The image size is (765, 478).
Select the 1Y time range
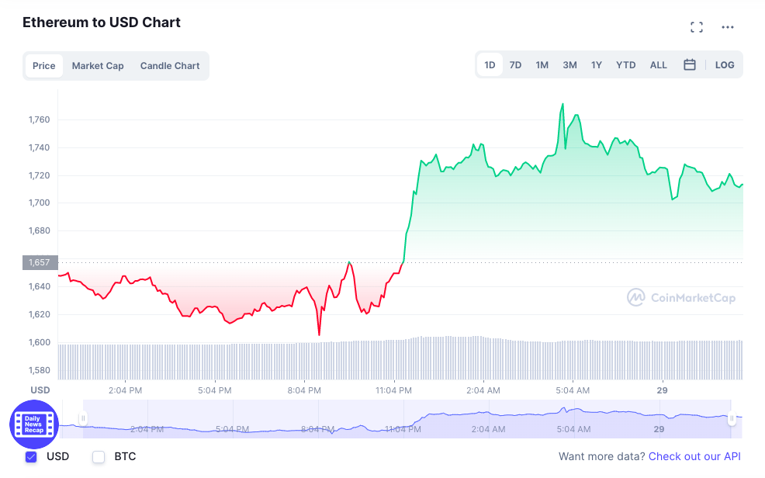pos(596,65)
